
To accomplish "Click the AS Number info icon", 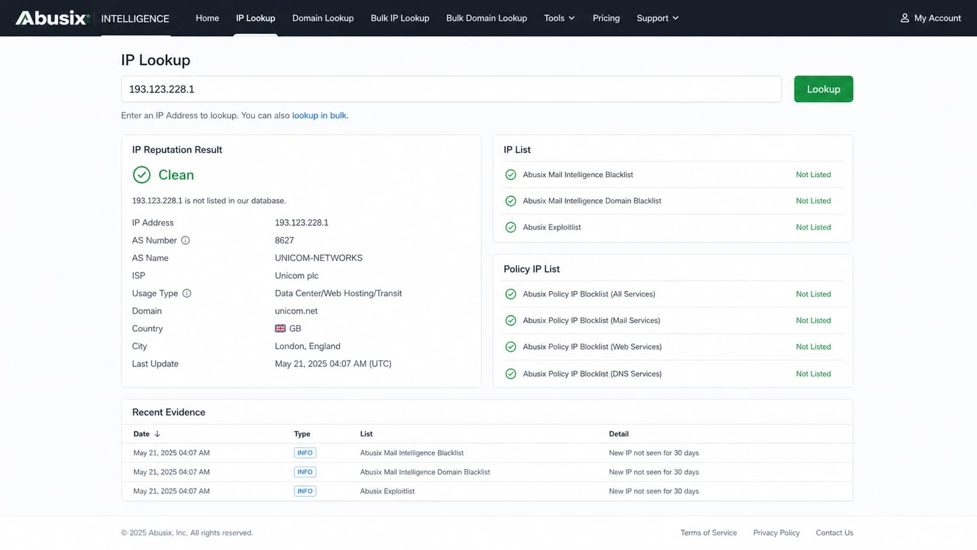I will pyautogui.click(x=185, y=240).
